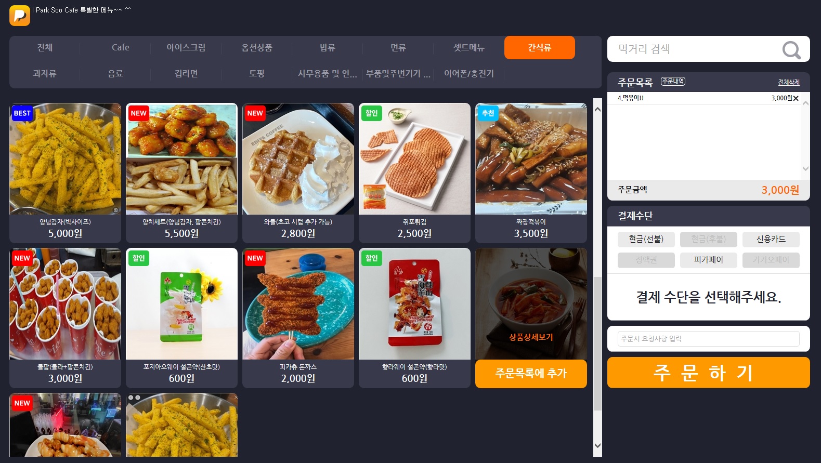Select 피카페이 payment method
The image size is (821, 463).
coord(709,260)
